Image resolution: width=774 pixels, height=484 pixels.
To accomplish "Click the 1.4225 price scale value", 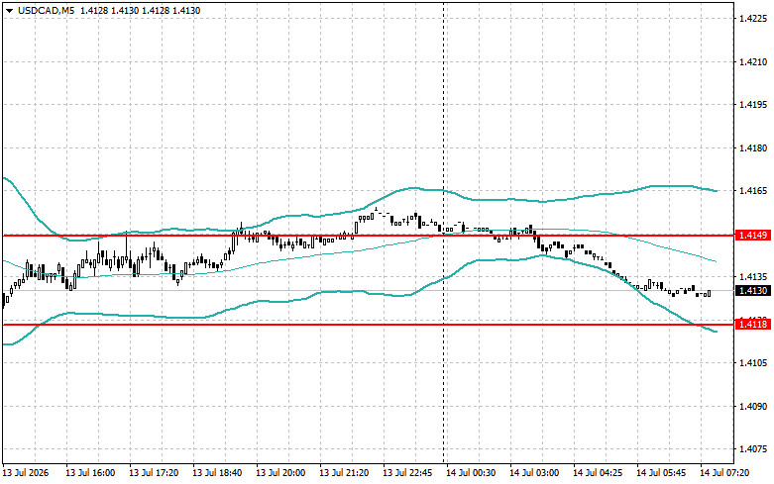I will pyautogui.click(x=753, y=19).
